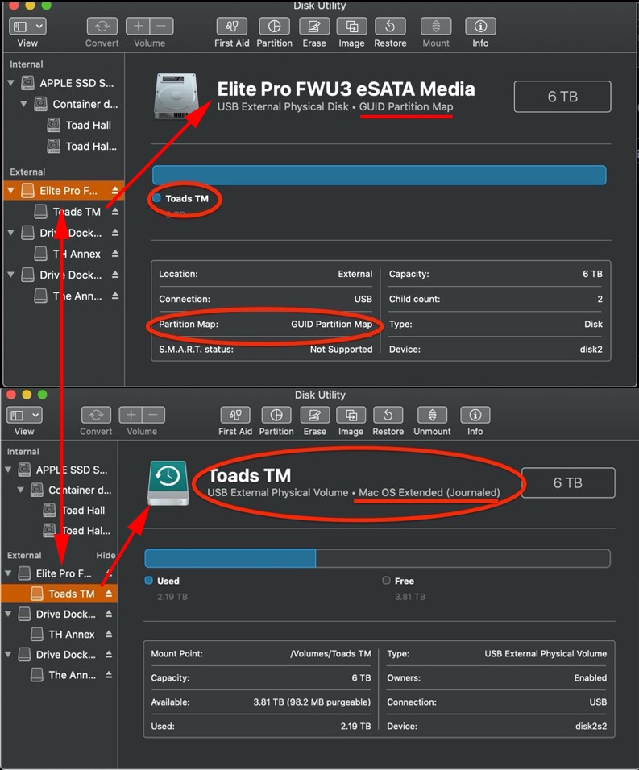Click Partition icon in bottom Disk Utility window
The image size is (639, 770).
coord(276,415)
